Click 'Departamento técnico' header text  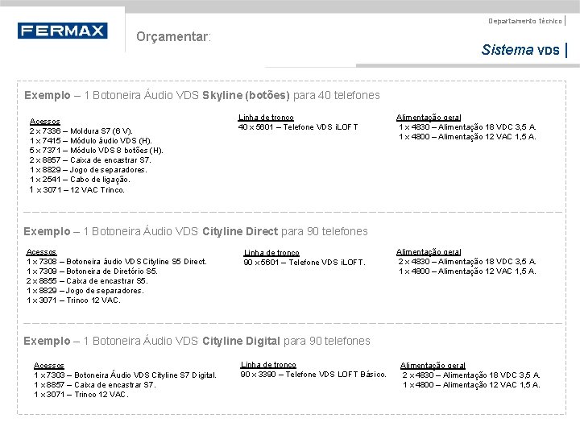click(525, 21)
